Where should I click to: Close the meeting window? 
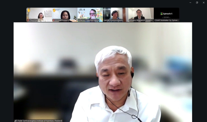coord(204,3)
